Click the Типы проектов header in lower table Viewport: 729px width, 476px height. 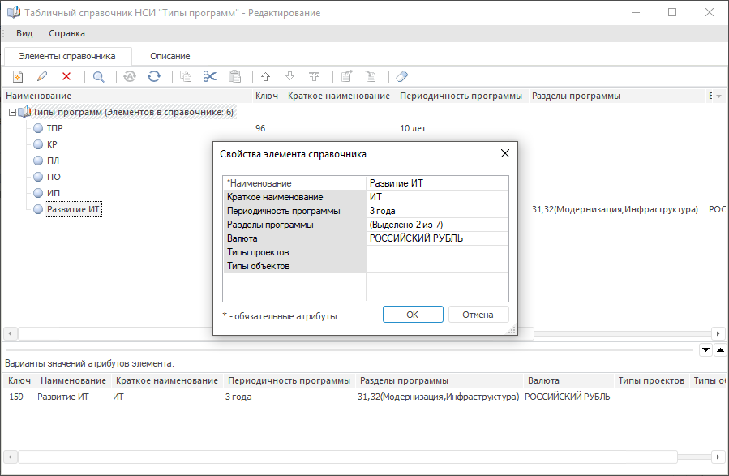(x=651, y=380)
